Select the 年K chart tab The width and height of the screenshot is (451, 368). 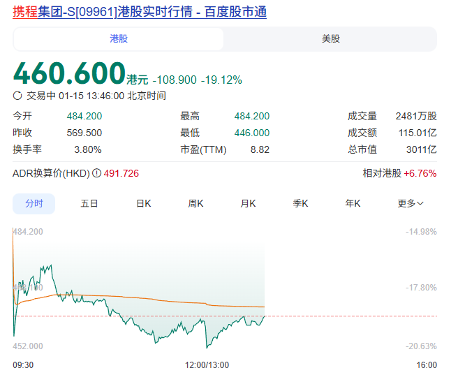[353, 204]
